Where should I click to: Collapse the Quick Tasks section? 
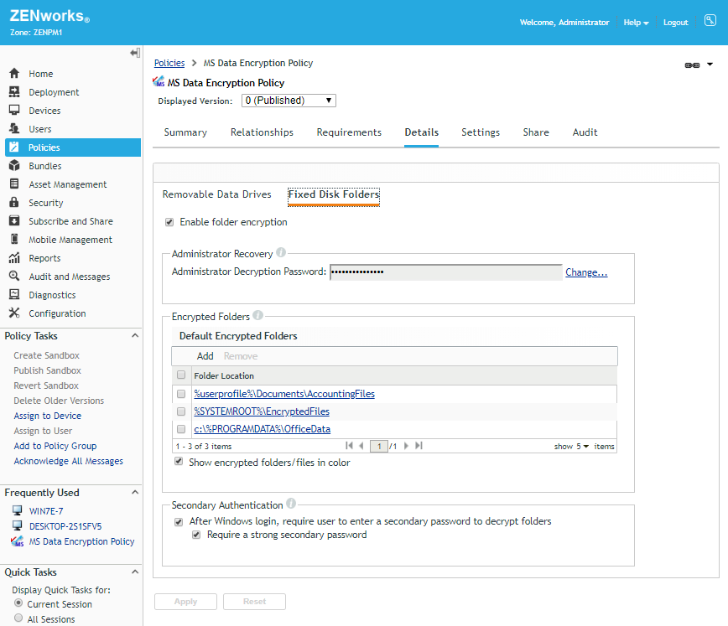coord(135,572)
